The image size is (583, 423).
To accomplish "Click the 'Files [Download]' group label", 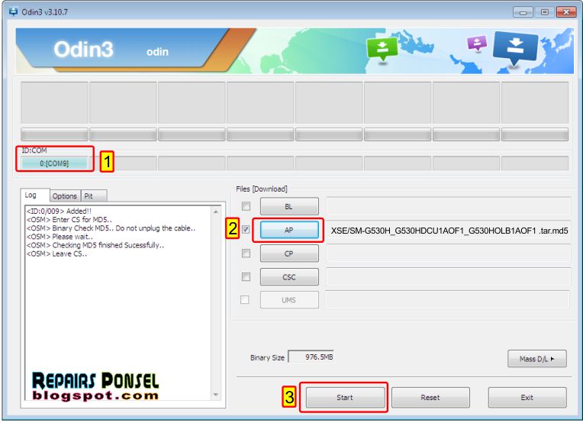I will tap(262, 189).
